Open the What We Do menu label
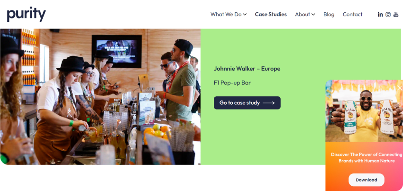 tap(226, 14)
